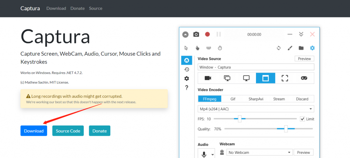The image size is (350, 158).
Task: Open the recent history sidebar icon
Action: pos(187,69)
